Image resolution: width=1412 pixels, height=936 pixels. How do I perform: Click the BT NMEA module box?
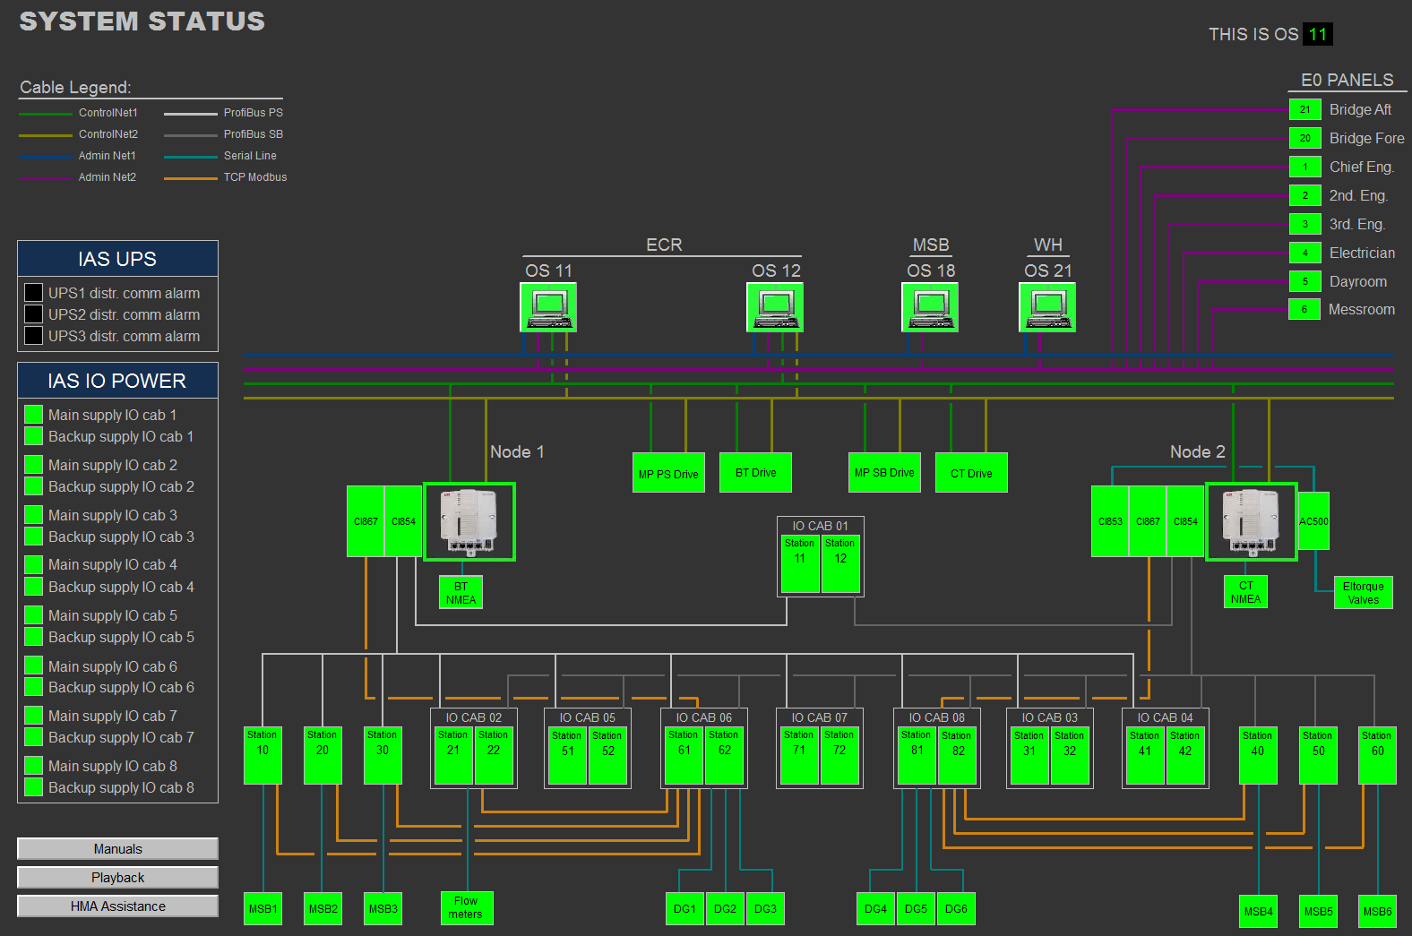point(461,593)
